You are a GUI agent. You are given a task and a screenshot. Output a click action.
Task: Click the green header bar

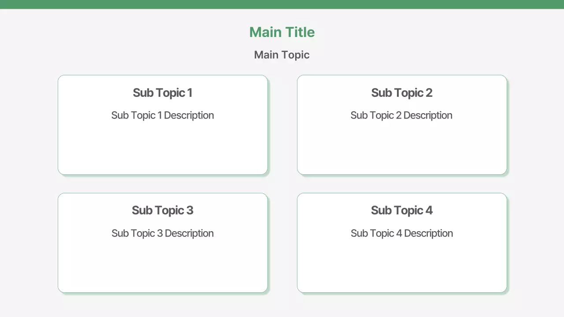[x=282, y=4]
